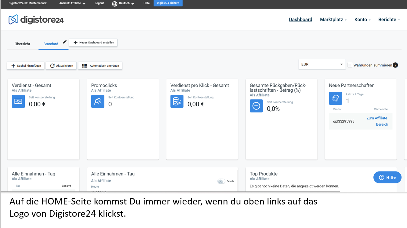Click the Verdienst pro Klick coin icon

[177, 101]
